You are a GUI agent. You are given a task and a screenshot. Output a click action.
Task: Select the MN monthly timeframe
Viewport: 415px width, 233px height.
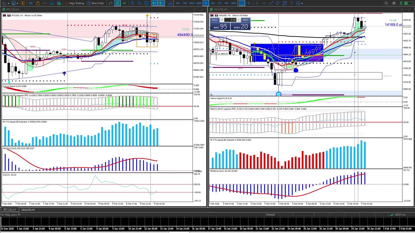[233, 3]
